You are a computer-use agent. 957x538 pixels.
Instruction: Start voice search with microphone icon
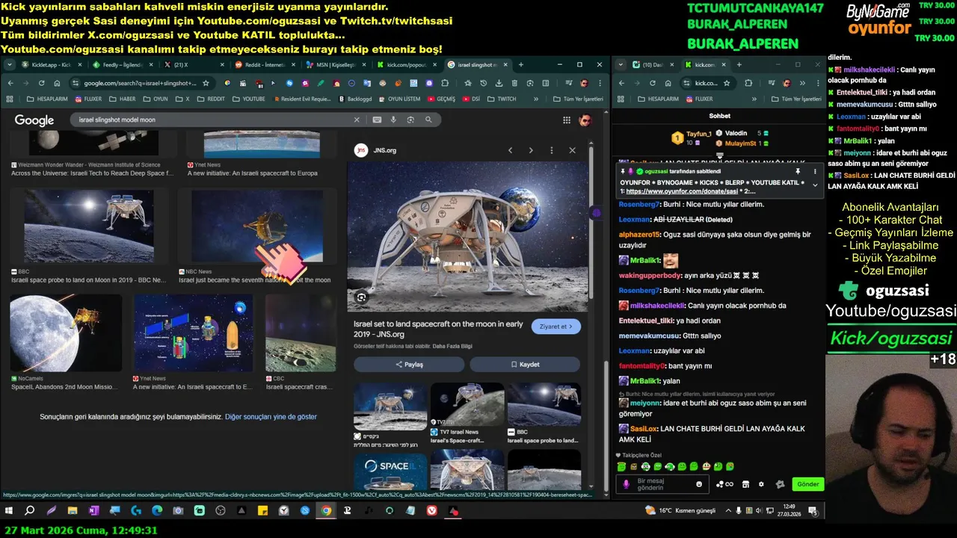pyautogui.click(x=394, y=120)
